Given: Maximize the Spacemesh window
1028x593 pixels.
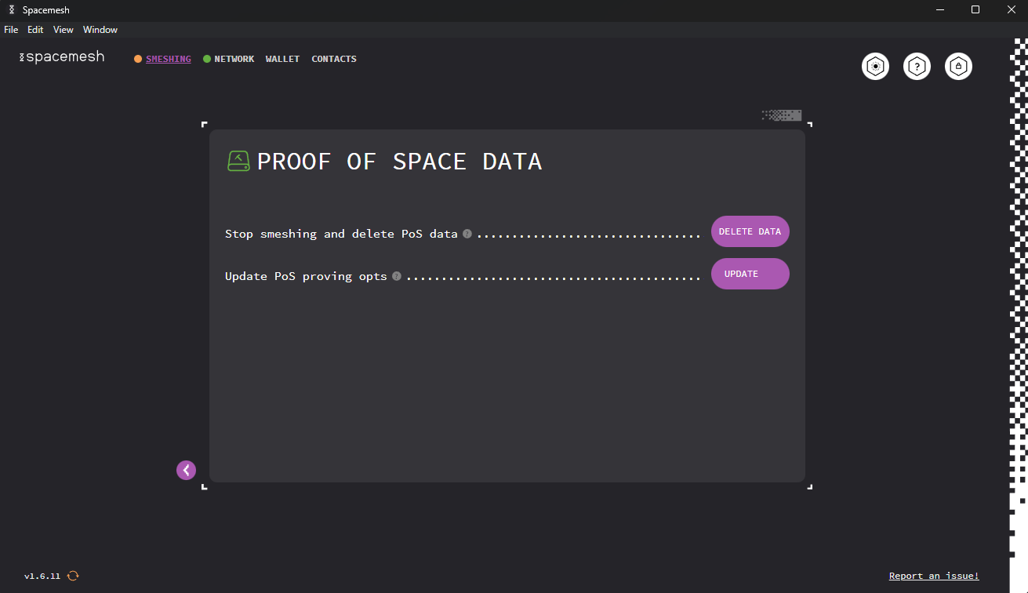Looking at the screenshot, I should [x=975, y=10].
